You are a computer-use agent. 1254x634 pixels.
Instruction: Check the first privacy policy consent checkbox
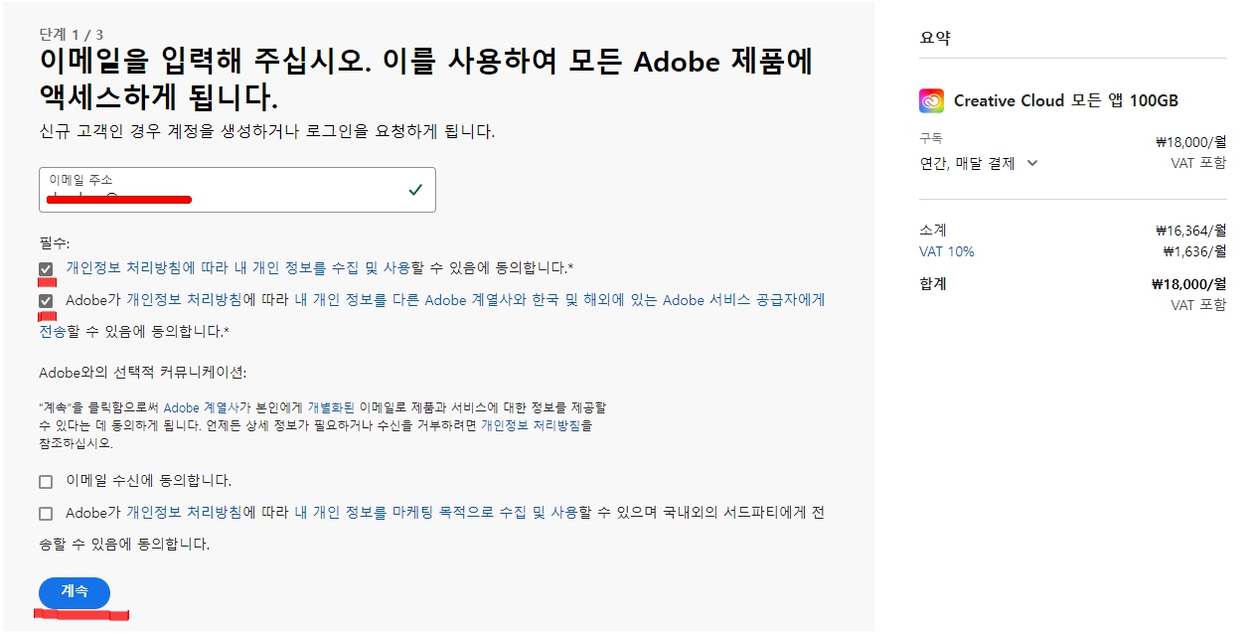(45, 267)
